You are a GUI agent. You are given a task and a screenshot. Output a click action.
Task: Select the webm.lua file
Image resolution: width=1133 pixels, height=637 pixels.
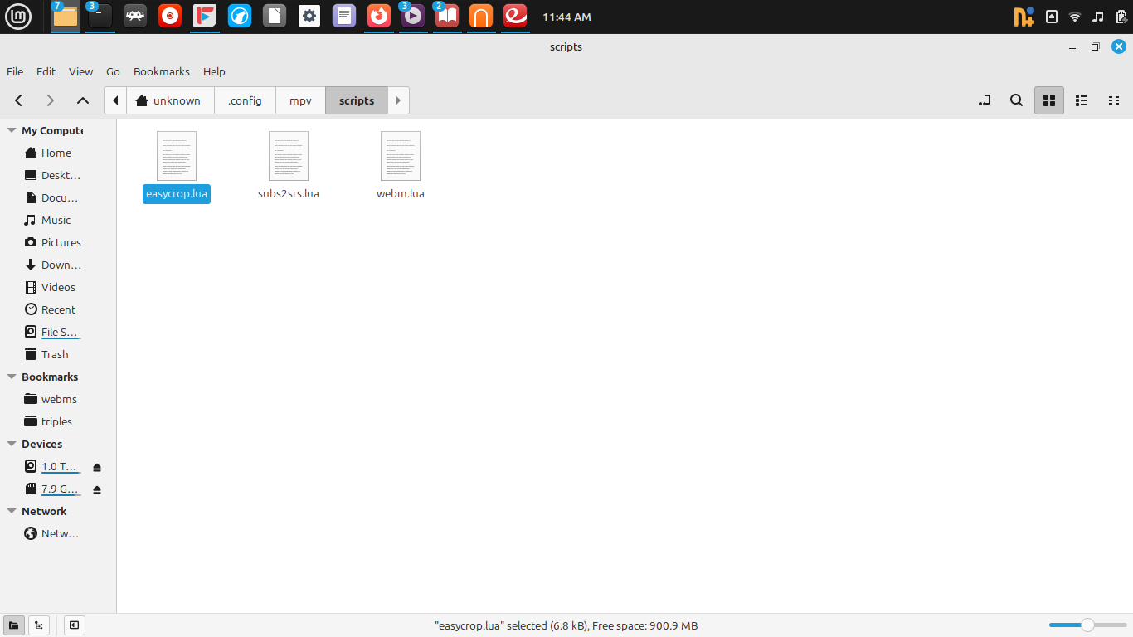(x=401, y=167)
